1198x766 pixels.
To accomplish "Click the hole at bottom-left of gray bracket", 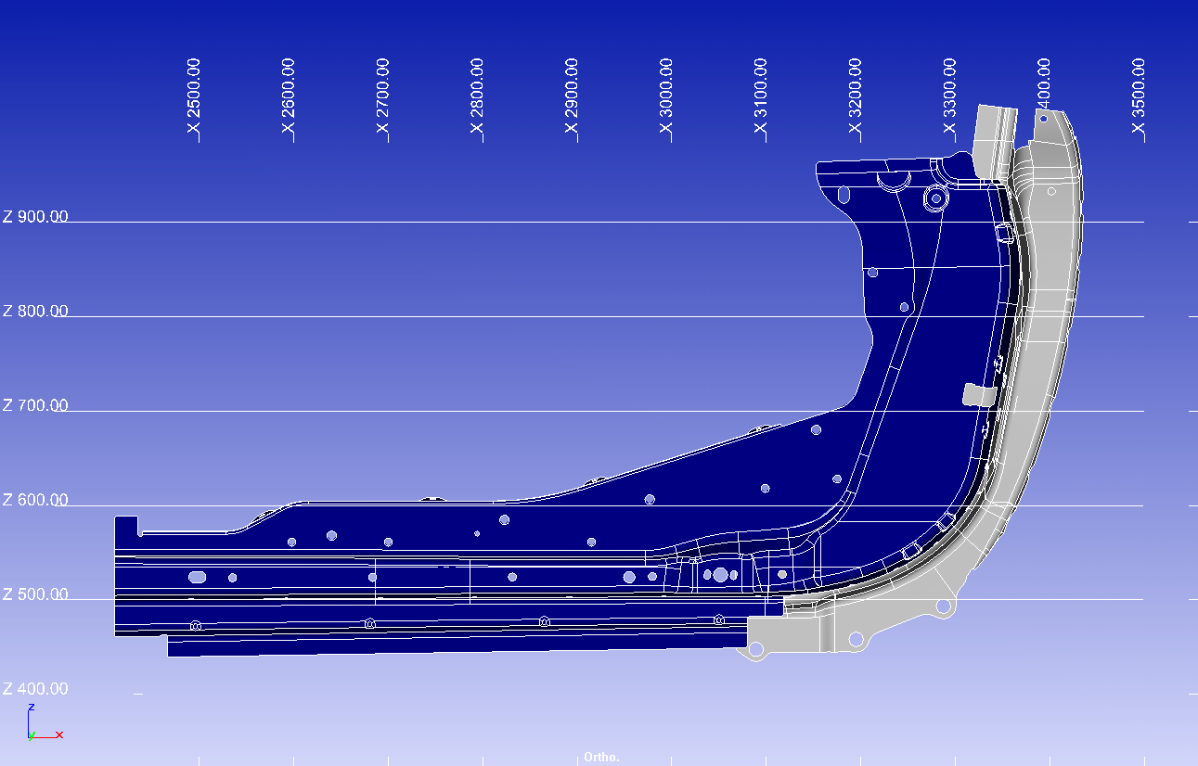I will point(756,650).
